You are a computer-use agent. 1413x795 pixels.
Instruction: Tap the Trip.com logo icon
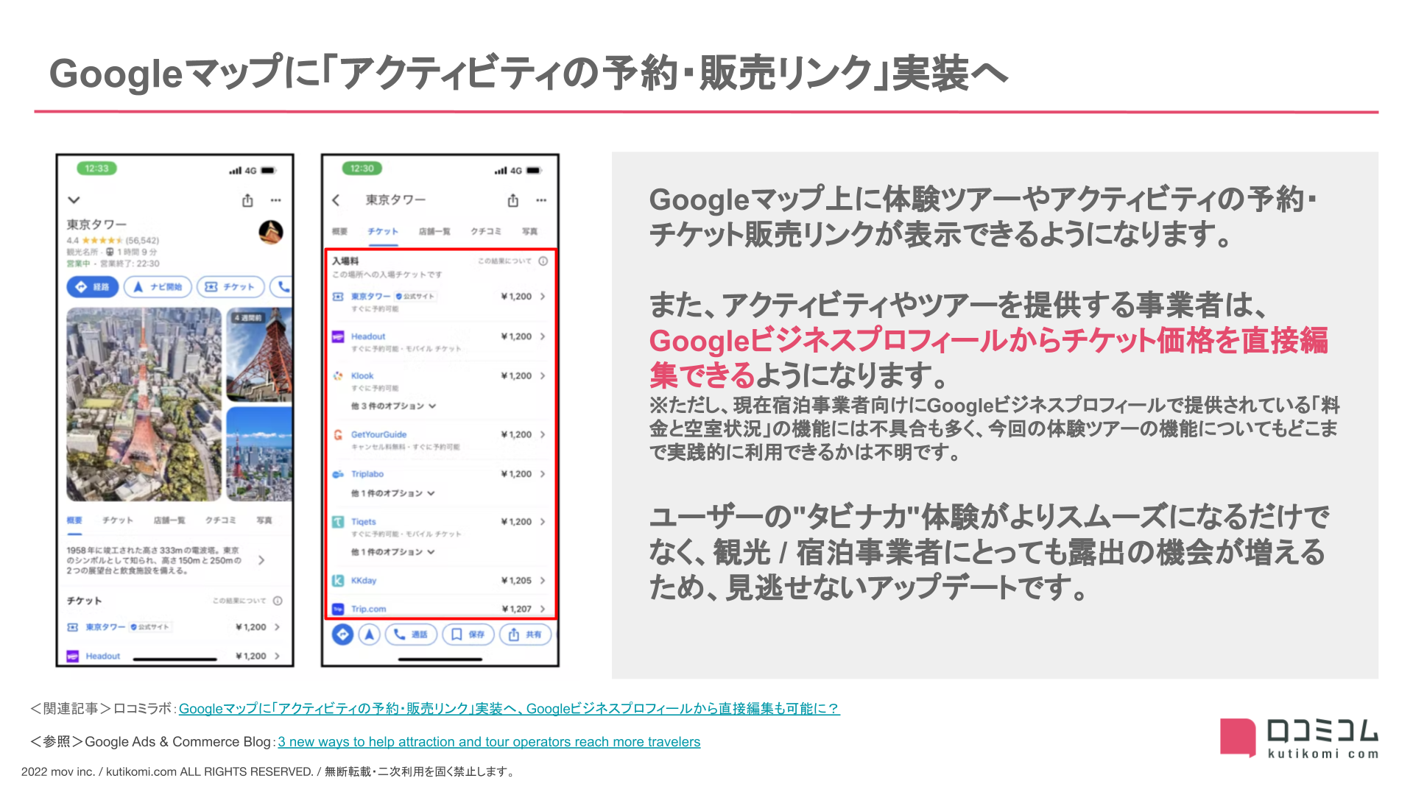coord(338,609)
